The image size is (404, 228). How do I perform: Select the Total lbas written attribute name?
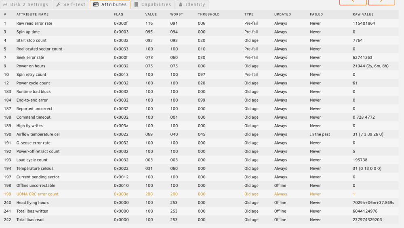click(x=32, y=211)
